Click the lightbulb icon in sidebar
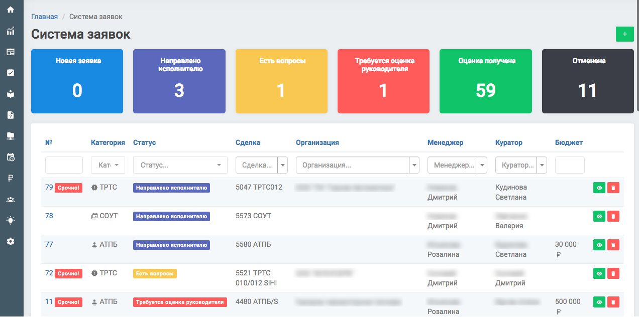This screenshot has height=317, width=639. (x=11, y=220)
